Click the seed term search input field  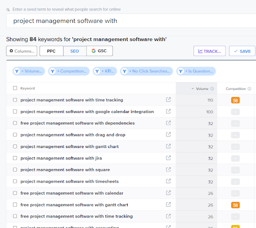pyautogui.click(x=131, y=21)
